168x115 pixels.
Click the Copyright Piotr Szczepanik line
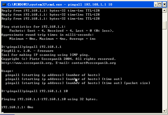(x=58, y=59)
